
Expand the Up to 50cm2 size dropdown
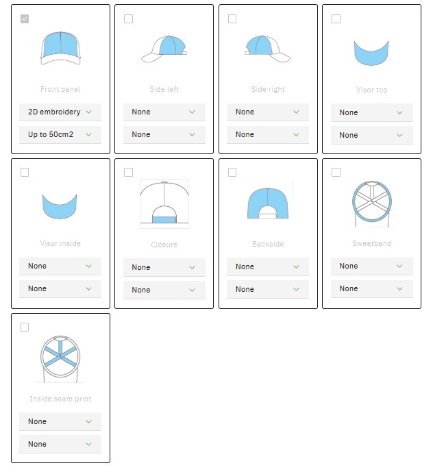60,134
